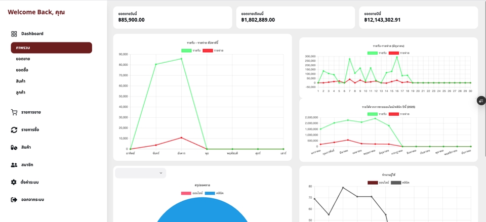Click ออกจากระบบ to log out

point(32,200)
